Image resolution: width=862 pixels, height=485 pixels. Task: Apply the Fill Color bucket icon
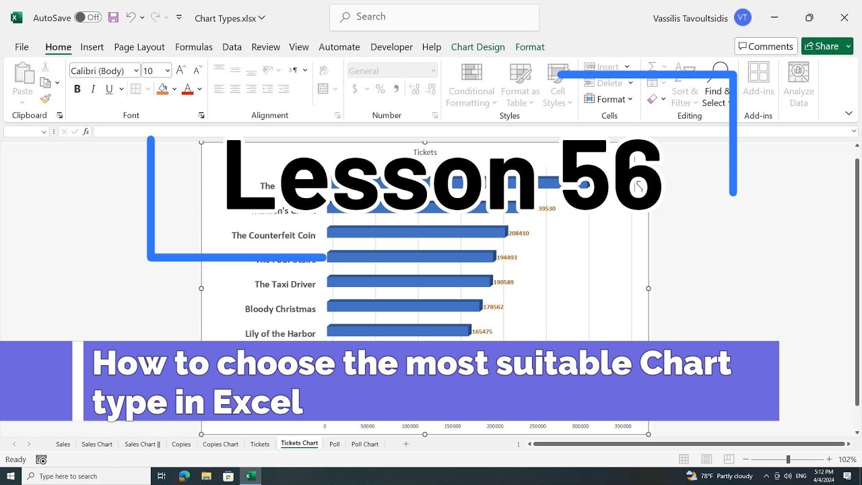click(162, 89)
